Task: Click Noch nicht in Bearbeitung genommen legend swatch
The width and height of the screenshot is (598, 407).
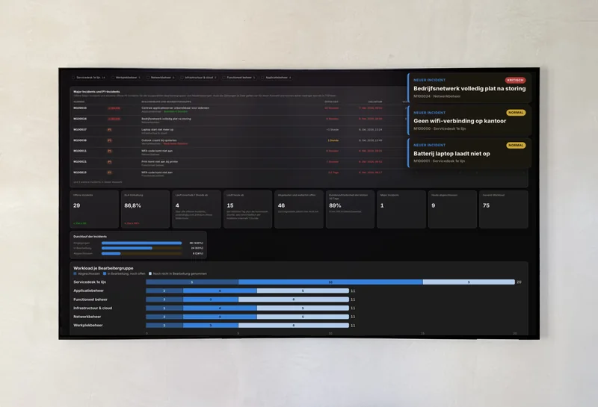Action: pos(150,273)
